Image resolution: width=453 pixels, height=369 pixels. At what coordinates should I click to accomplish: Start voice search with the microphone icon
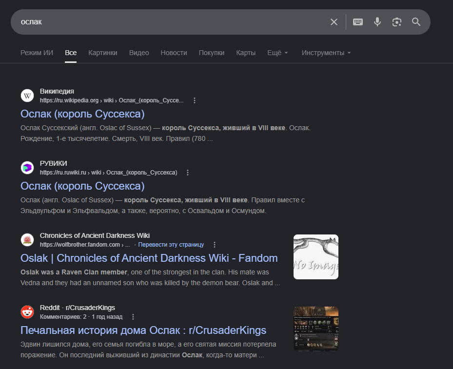coord(377,22)
